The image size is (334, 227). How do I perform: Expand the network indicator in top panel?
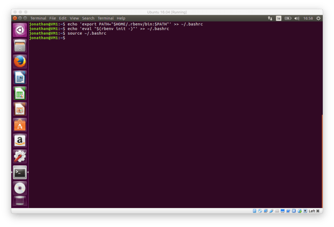click(x=270, y=18)
